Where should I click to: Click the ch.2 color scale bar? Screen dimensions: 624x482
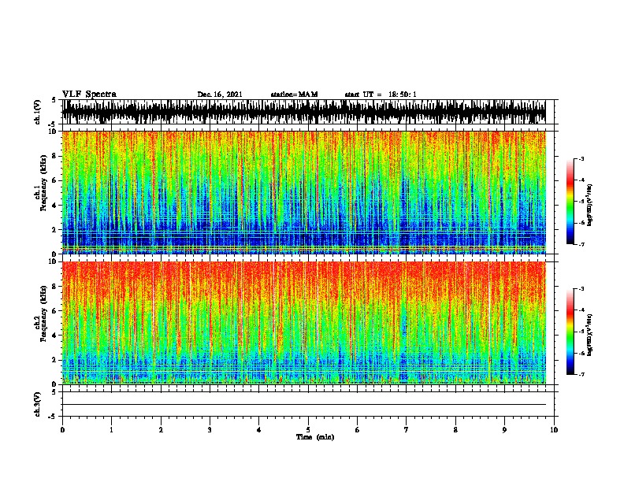(570, 332)
